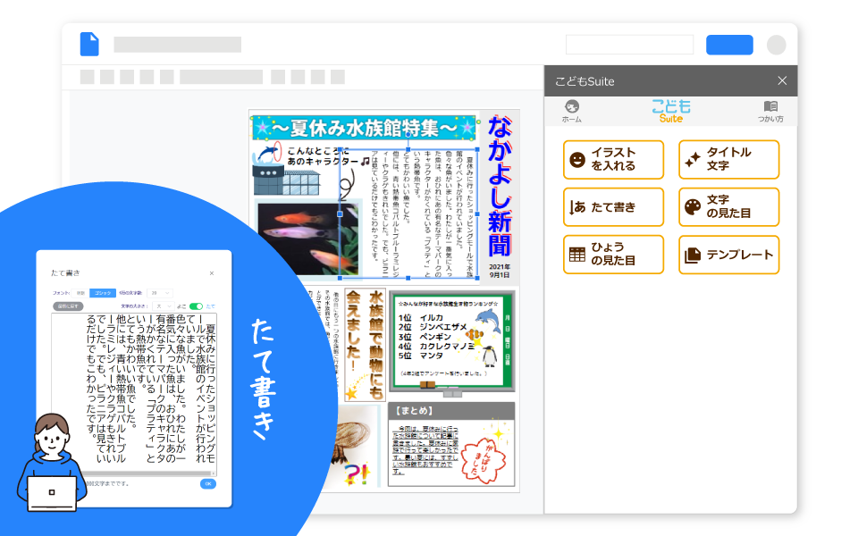Open the イラストを入れる illustration tool
This screenshot has width=858, height=536.
coord(613,160)
